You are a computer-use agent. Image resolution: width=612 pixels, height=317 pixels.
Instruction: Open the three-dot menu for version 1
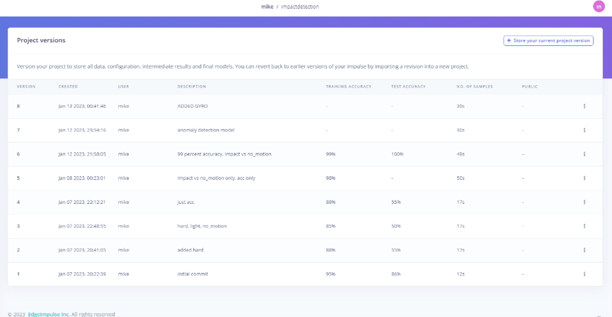pyautogui.click(x=584, y=274)
